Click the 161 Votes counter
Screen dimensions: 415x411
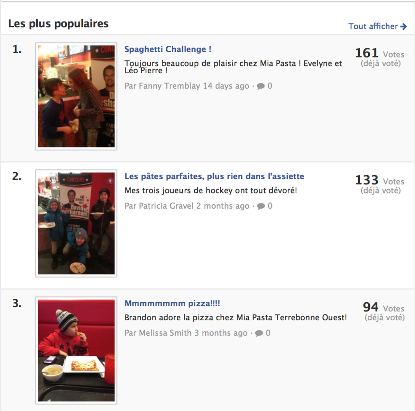click(380, 53)
